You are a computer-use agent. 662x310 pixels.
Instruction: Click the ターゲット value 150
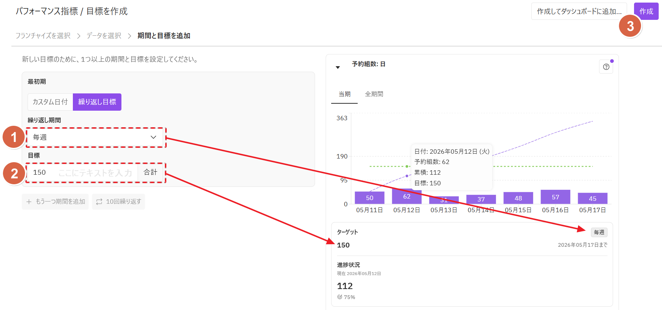[x=343, y=245]
